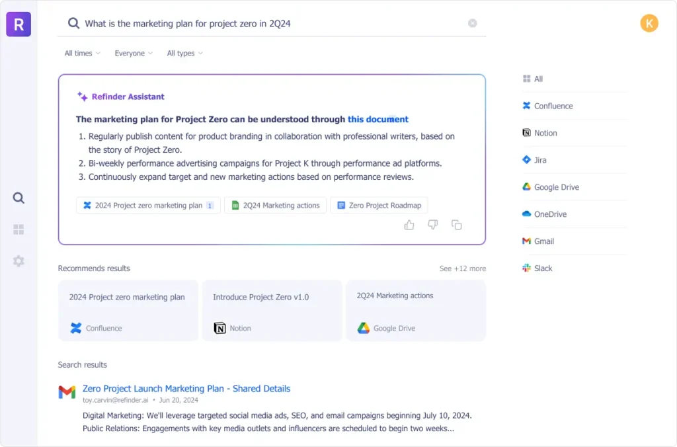Screen dimensions: 677x447
Task: Open 2024 Project zero marketing plan source chip
Action: tap(148, 205)
